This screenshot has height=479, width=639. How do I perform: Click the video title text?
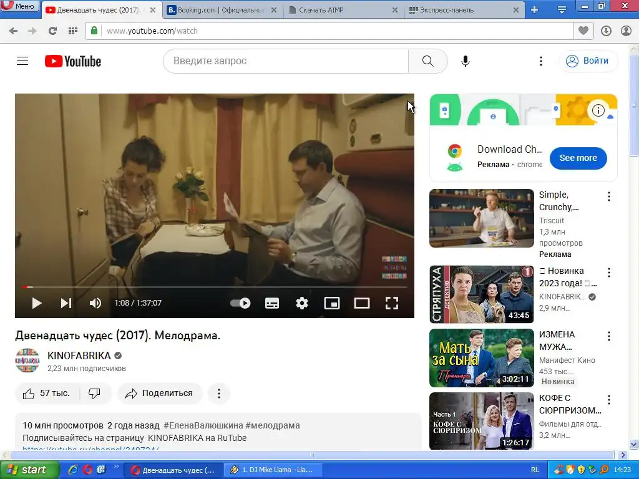pos(118,336)
